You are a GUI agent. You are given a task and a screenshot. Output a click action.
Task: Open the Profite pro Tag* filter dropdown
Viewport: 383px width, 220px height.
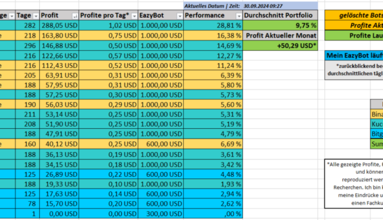tap(134, 16)
